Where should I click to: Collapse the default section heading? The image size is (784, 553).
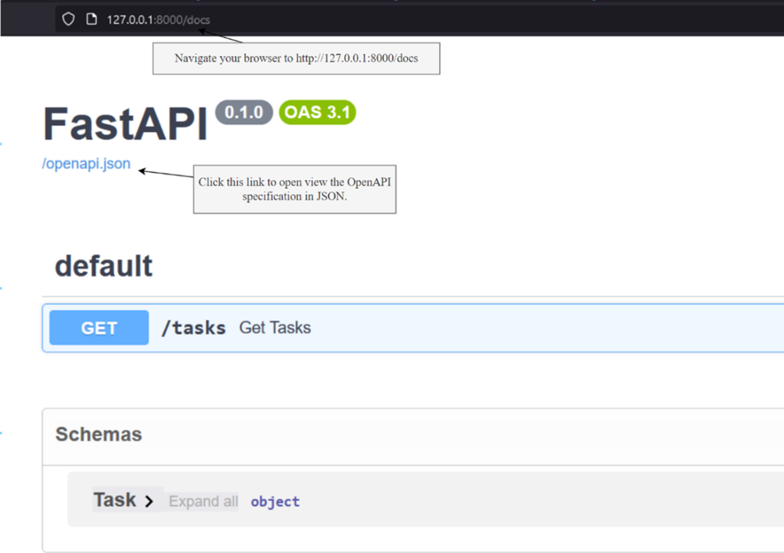[103, 266]
